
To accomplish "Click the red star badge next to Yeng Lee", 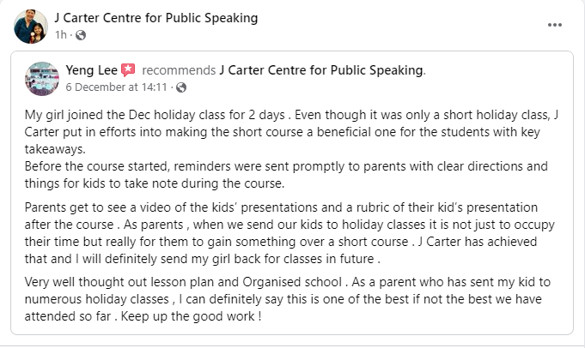I will [128, 69].
